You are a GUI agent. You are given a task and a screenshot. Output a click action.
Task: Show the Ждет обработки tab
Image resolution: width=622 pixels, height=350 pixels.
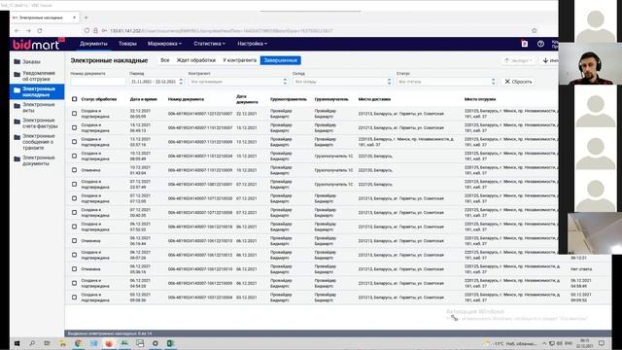[x=196, y=60]
